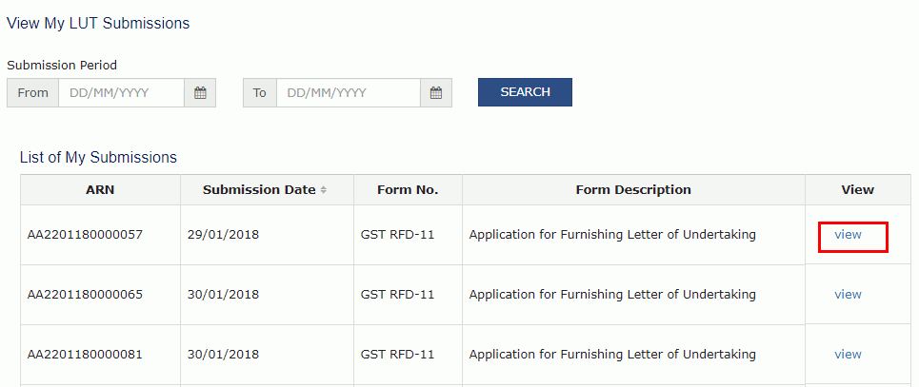919x387 pixels.
Task: Focus the From date DD/MM/YYYY field
Action: pyautogui.click(x=121, y=92)
